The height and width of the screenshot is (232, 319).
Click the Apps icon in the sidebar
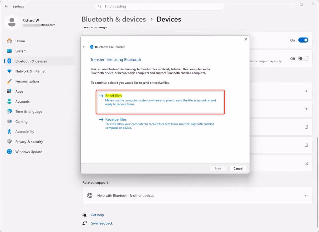click(x=9, y=91)
